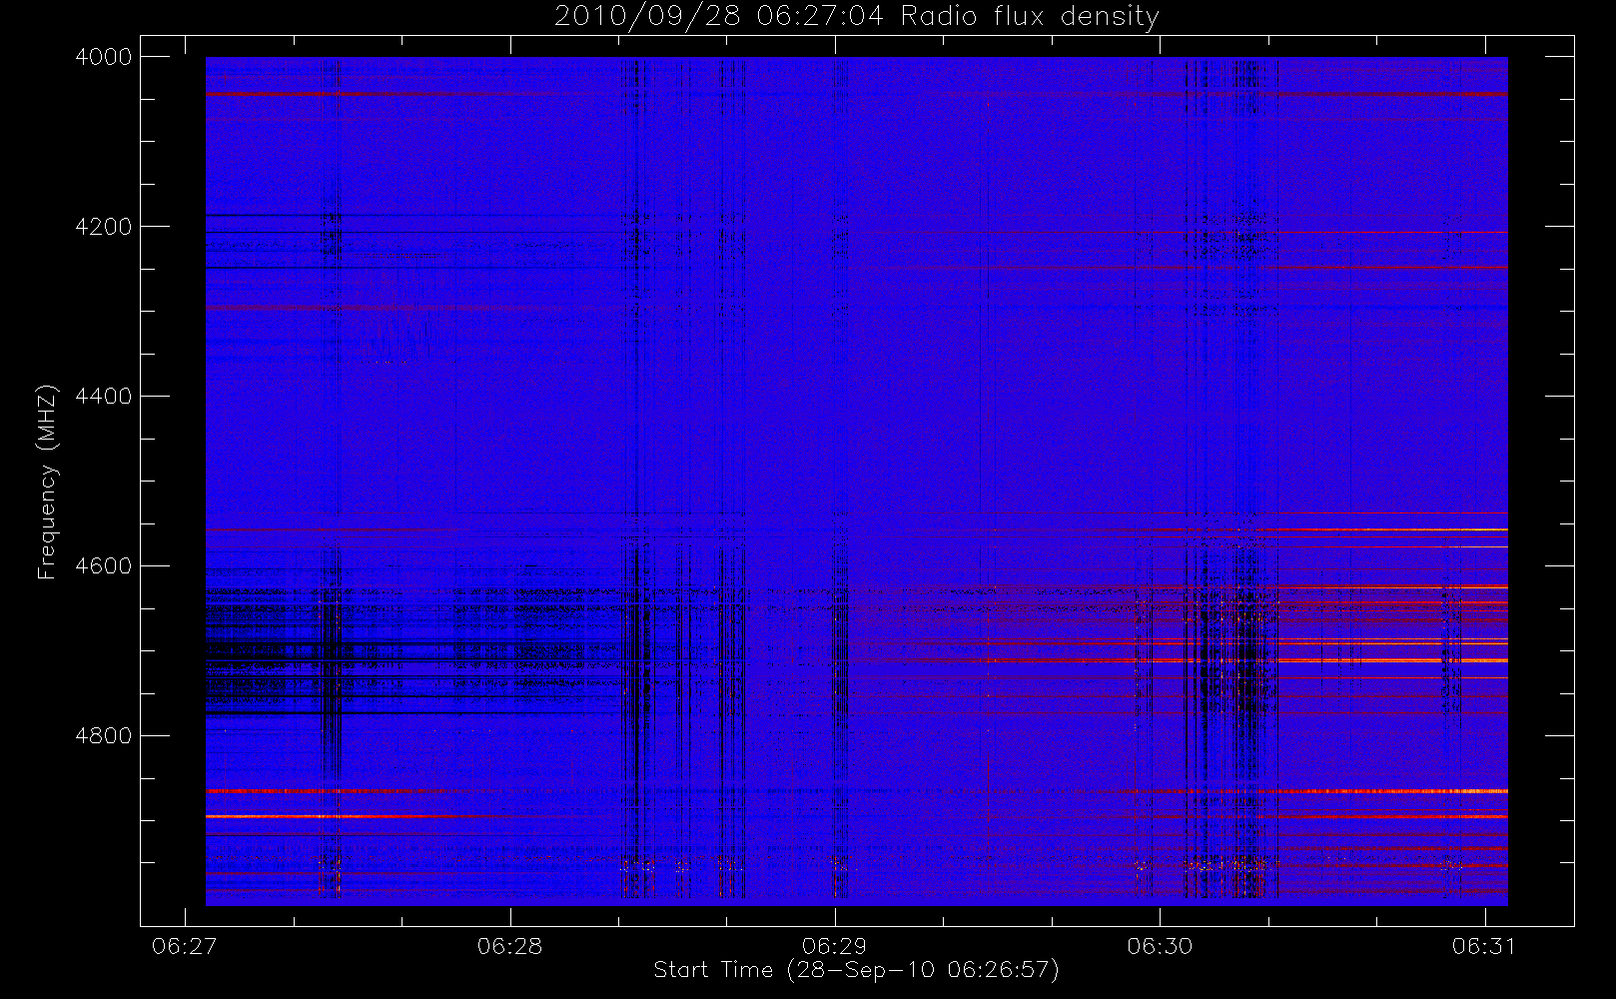Click the x-axis label 'Start Time (28-Sep-10 06:26:57)'
The image size is (1616, 999).
click(856, 970)
